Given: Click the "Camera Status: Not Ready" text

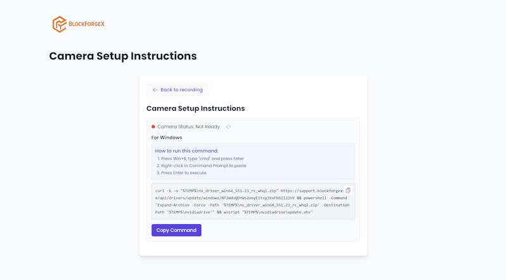Looking at the screenshot, I should 188,127.
